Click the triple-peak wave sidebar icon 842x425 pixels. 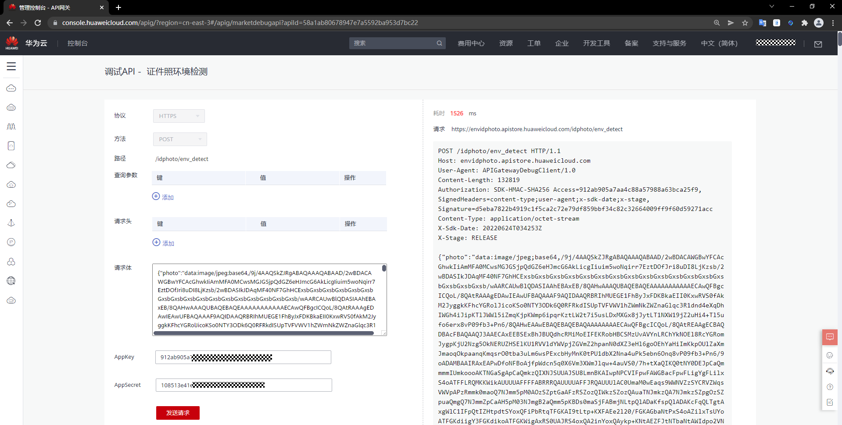(x=11, y=127)
